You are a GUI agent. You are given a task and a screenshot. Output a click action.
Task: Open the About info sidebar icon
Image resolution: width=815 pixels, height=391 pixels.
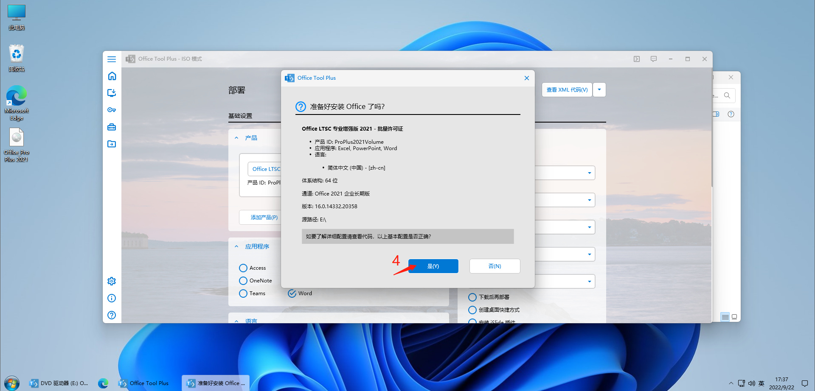[112, 298]
